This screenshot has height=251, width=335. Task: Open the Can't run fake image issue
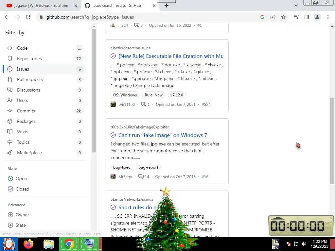tap(163, 135)
